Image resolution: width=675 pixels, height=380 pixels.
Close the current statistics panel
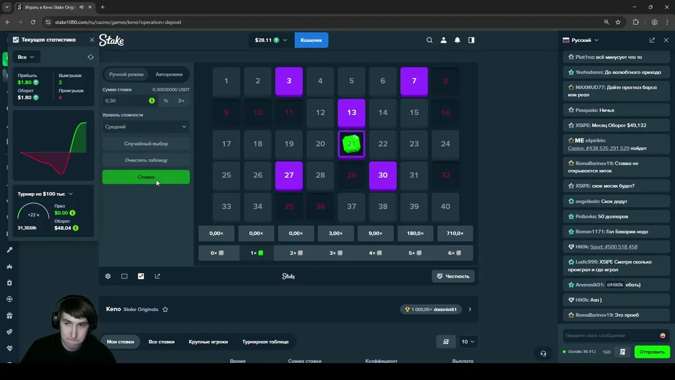92,40
